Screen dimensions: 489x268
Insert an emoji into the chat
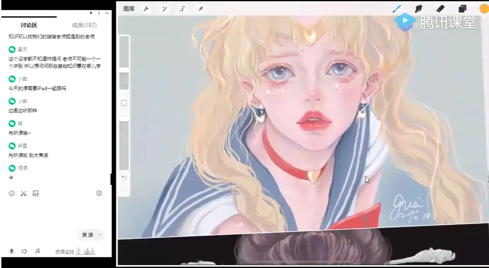coord(11,193)
